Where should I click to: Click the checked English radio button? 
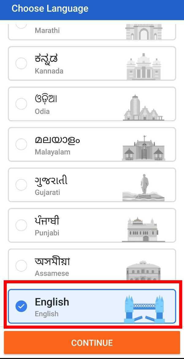coord(21,306)
